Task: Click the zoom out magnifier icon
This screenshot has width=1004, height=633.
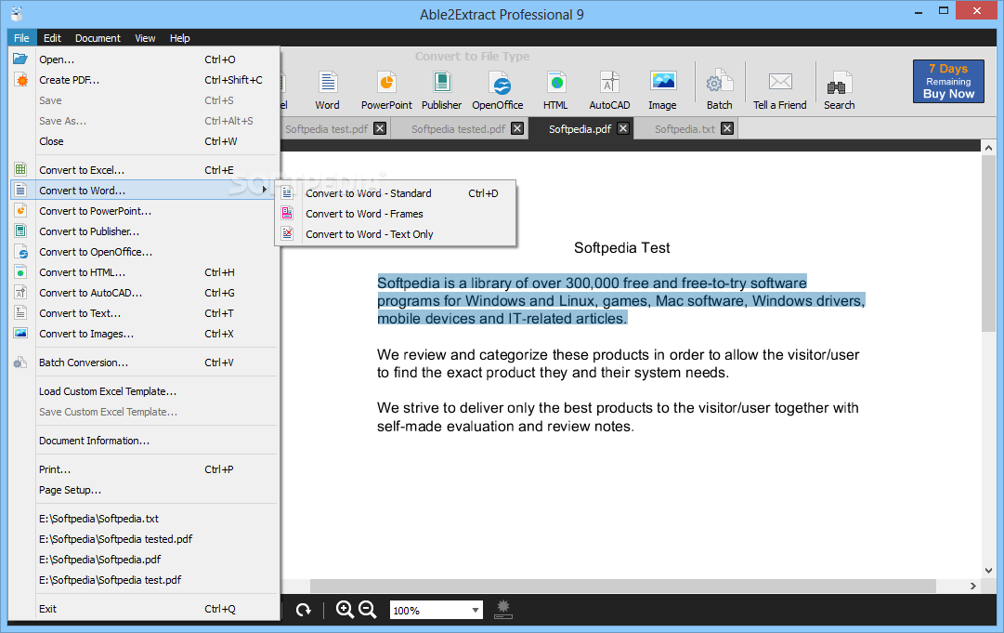Action: tap(368, 609)
